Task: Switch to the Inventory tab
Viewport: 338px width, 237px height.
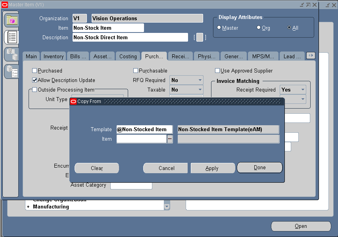Action: pos(54,56)
